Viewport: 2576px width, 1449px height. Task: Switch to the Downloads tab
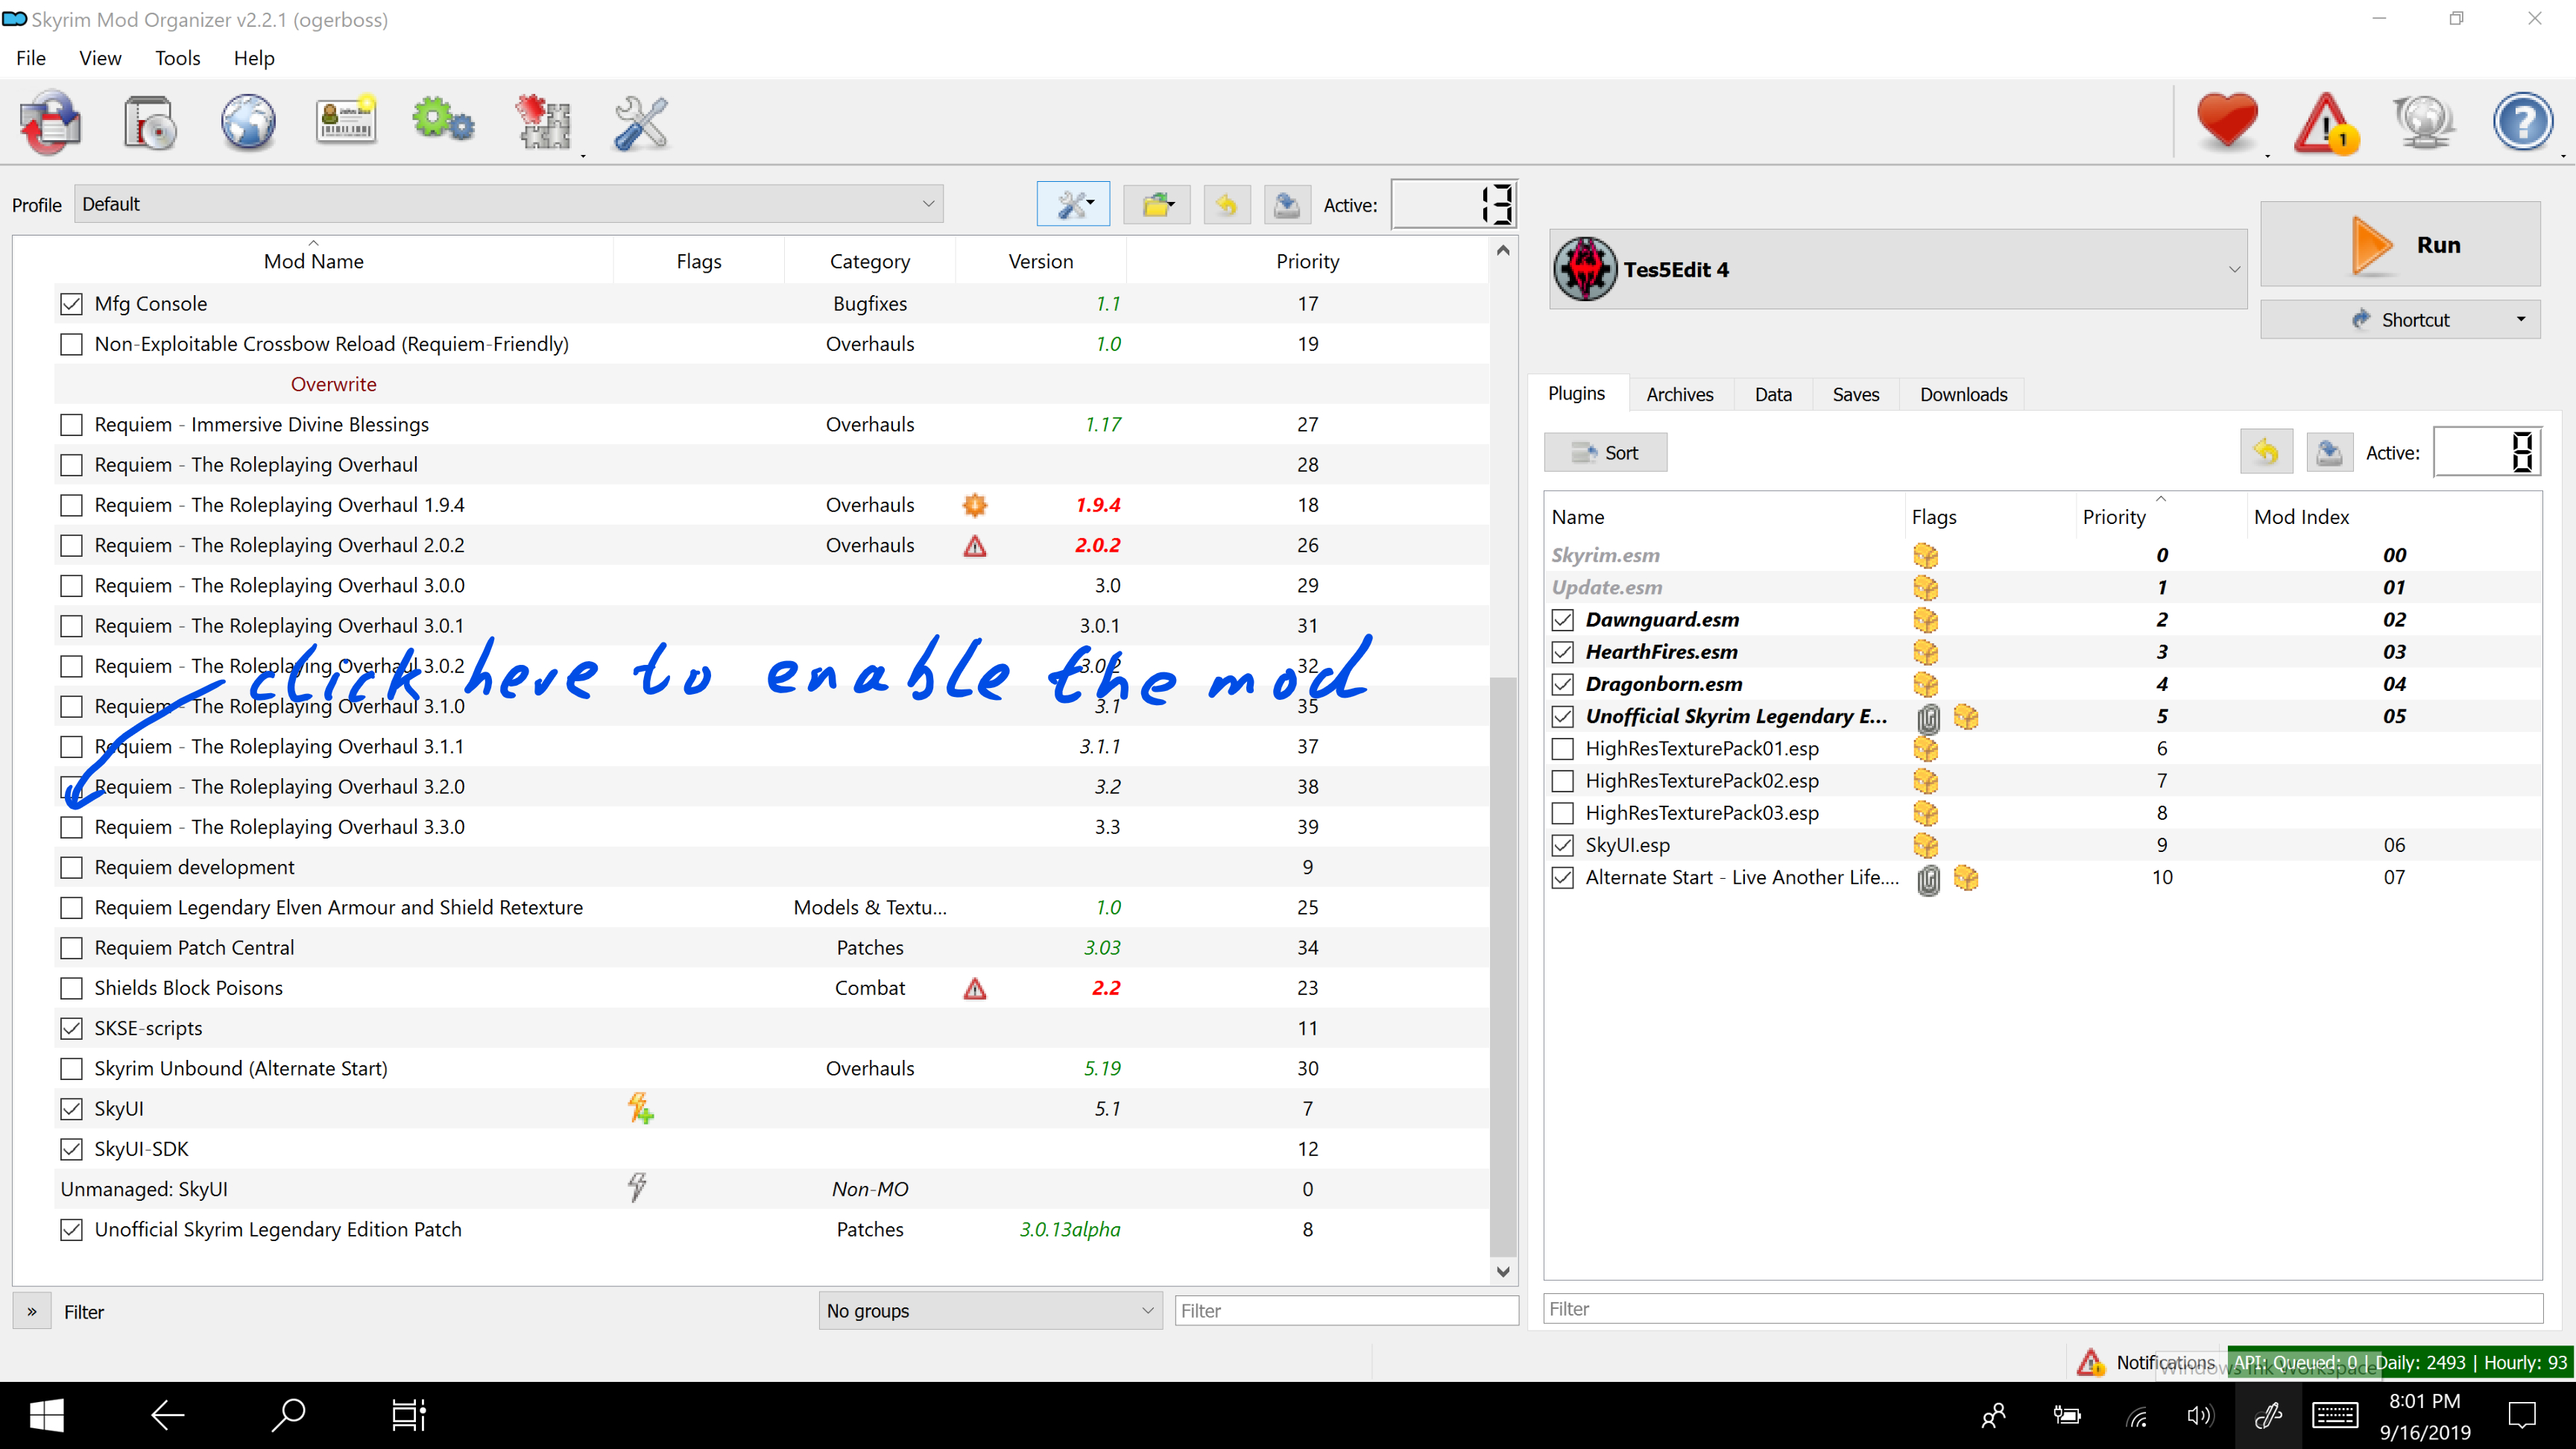pyautogui.click(x=1963, y=394)
